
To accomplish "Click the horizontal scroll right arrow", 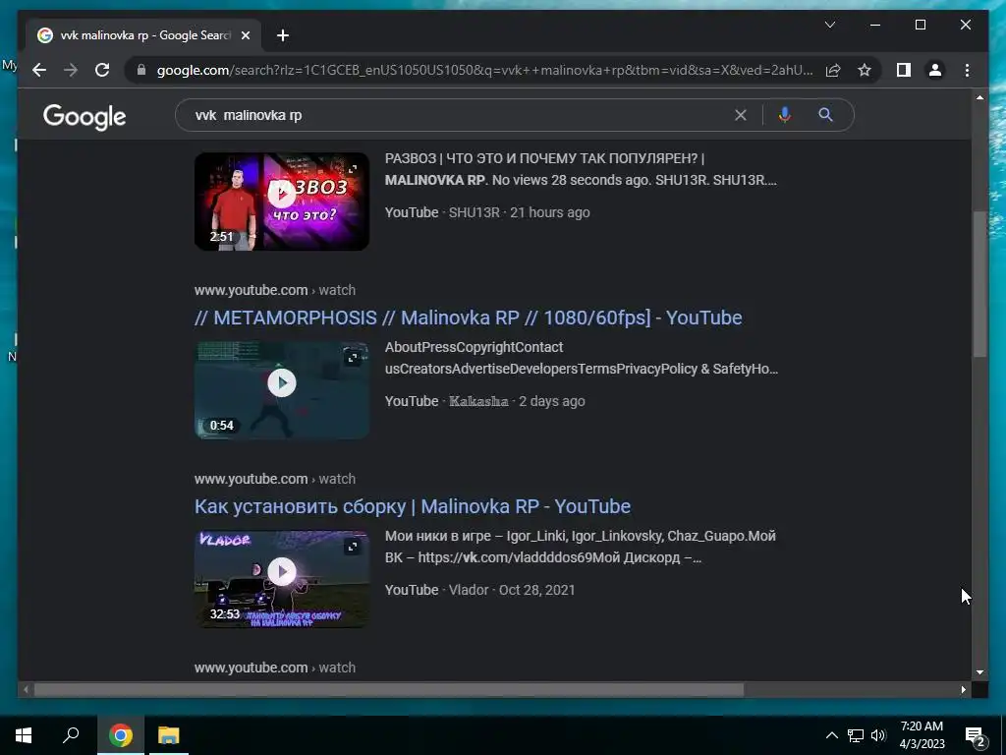I will 963,689.
